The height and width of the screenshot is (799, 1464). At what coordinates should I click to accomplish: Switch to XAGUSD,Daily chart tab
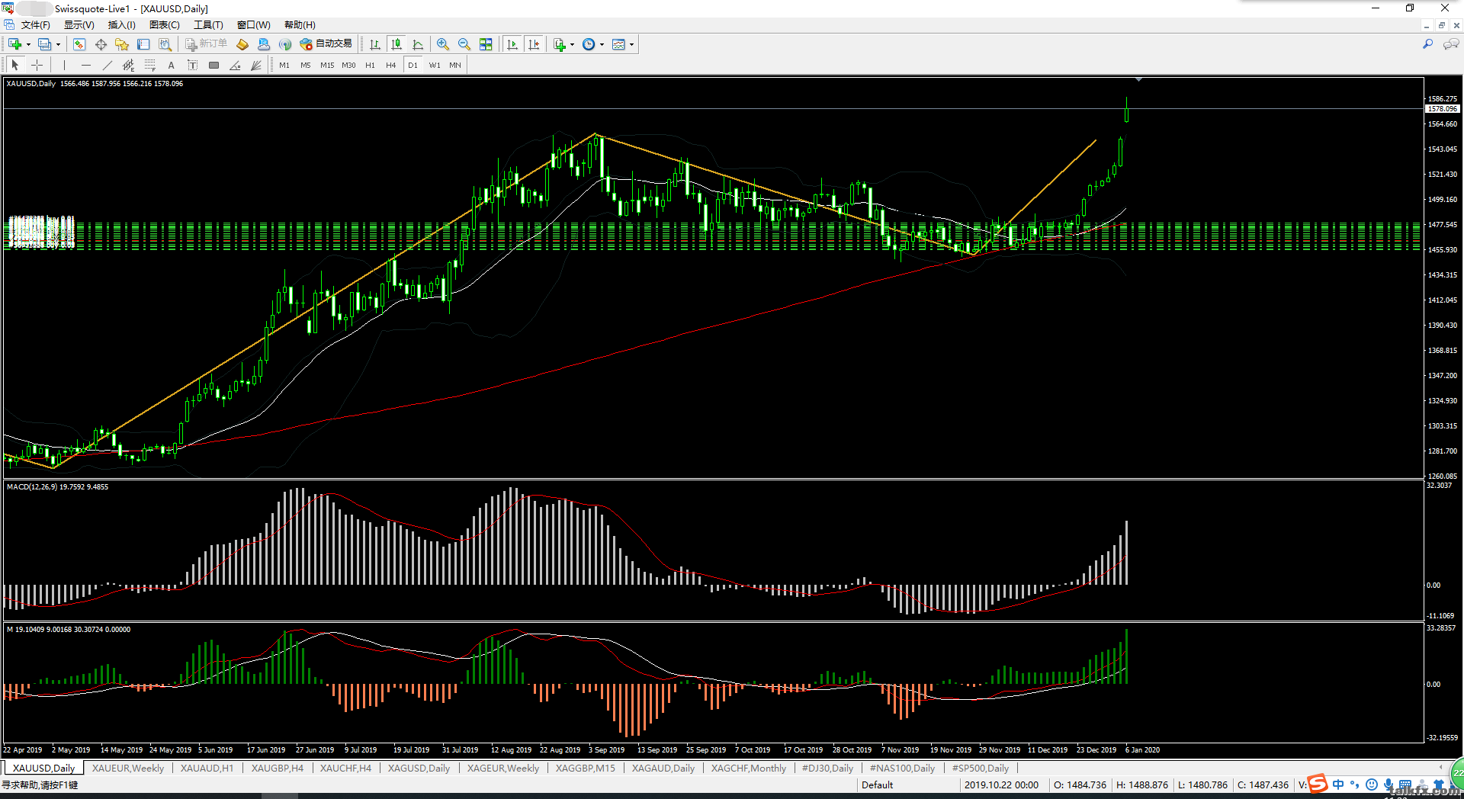click(419, 768)
